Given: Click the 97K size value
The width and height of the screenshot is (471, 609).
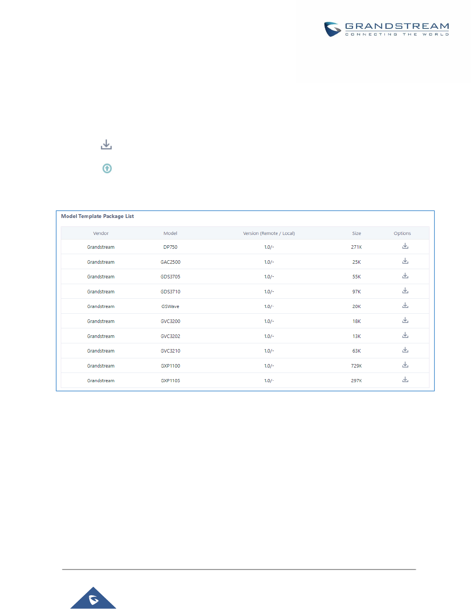Looking at the screenshot, I should tap(357, 292).
